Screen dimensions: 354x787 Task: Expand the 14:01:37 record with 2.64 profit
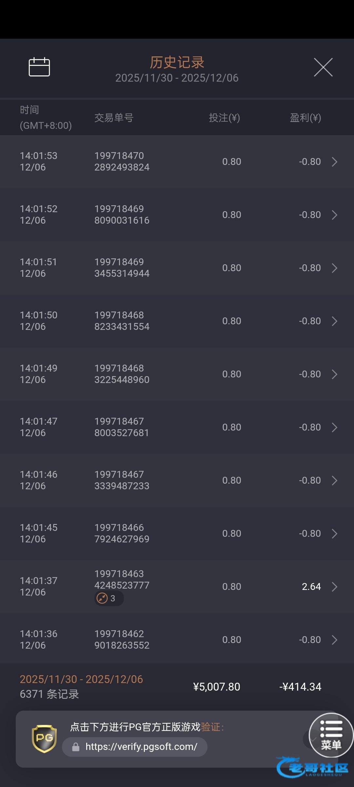click(x=334, y=587)
